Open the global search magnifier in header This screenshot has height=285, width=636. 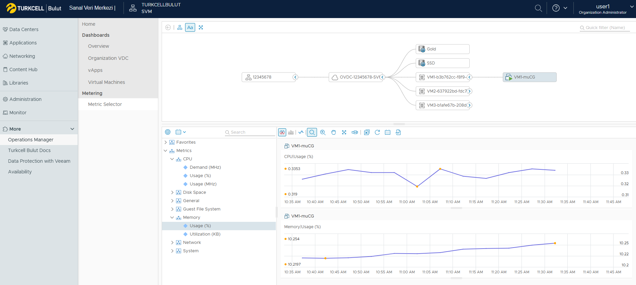[x=538, y=8]
